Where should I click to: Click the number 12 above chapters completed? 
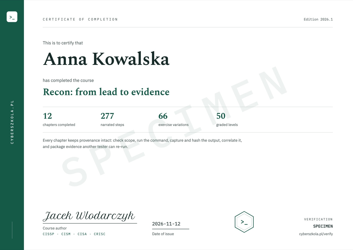[47, 116]
